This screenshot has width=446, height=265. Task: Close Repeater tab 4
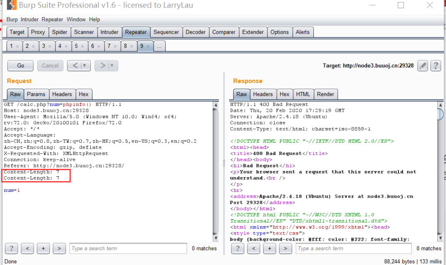coord(66,46)
